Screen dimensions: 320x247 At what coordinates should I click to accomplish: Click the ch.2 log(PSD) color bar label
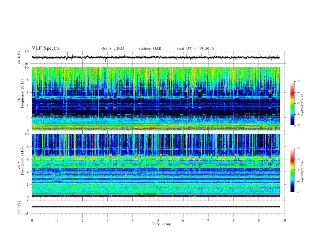302,172
